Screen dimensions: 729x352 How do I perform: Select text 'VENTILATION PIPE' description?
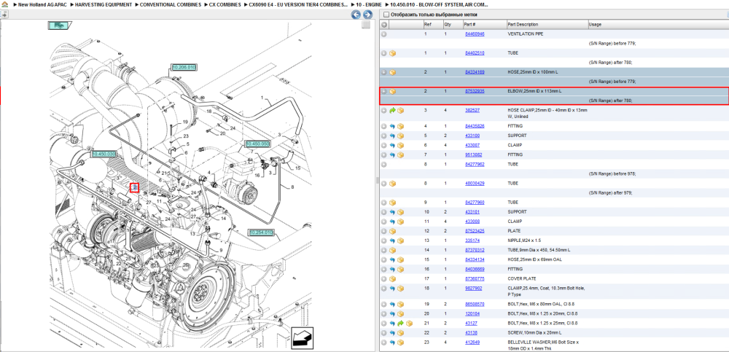[526, 34]
